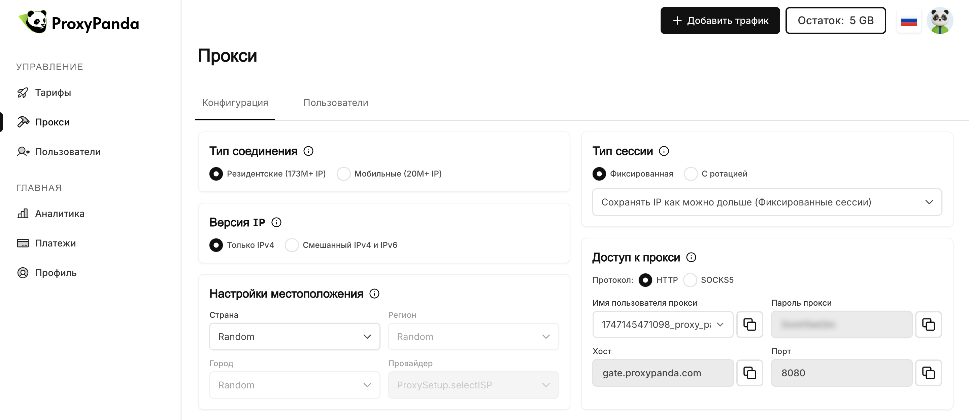
Task: Click the Остаток: 5 GB button
Action: [x=835, y=21]
